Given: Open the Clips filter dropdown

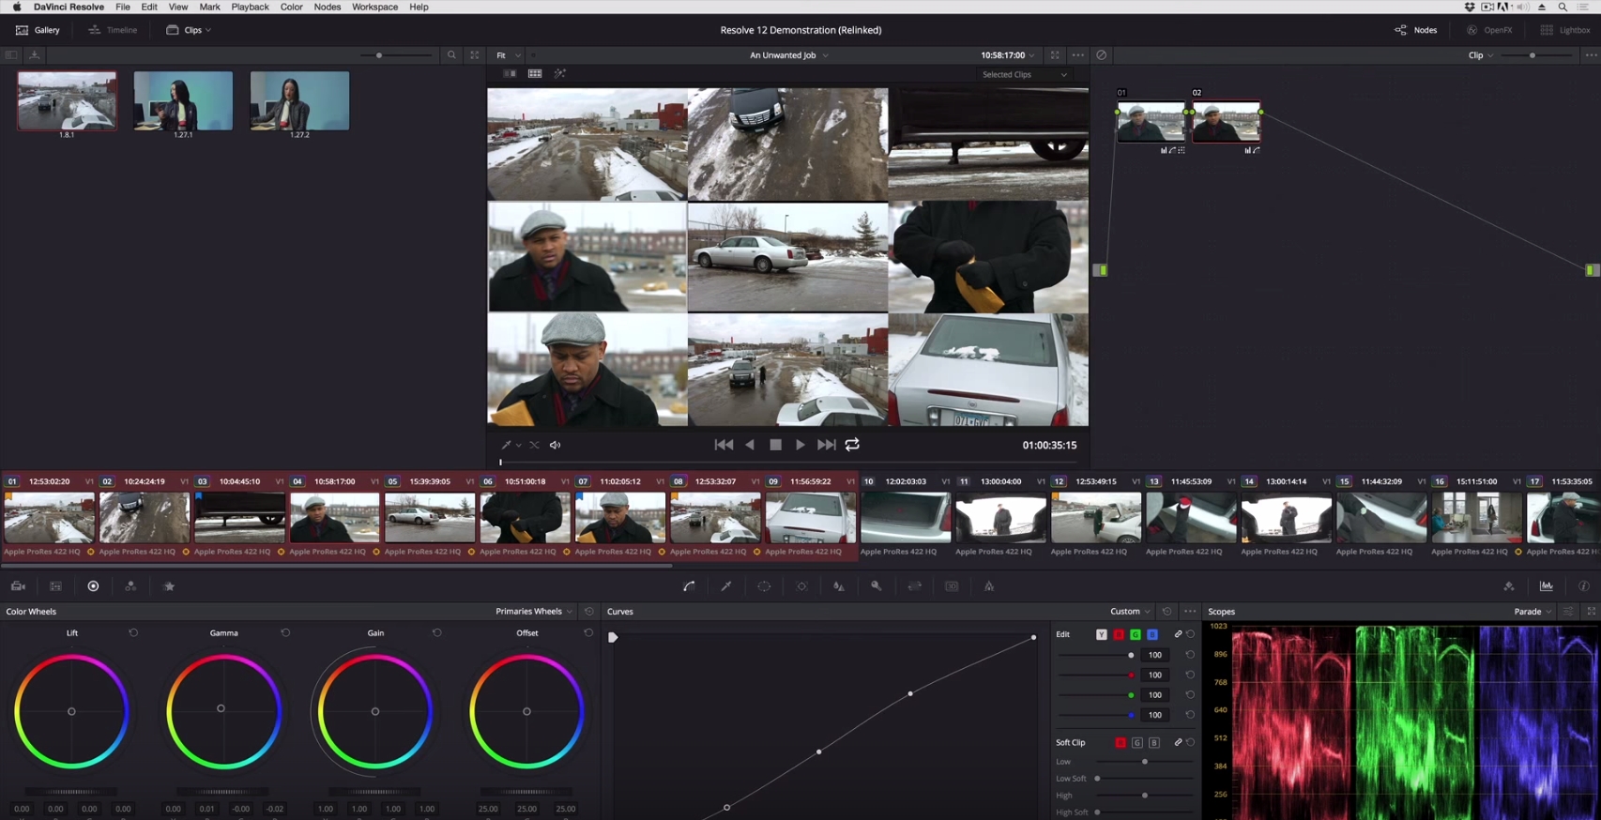Looking at the screenshot, I should point(189,30).
